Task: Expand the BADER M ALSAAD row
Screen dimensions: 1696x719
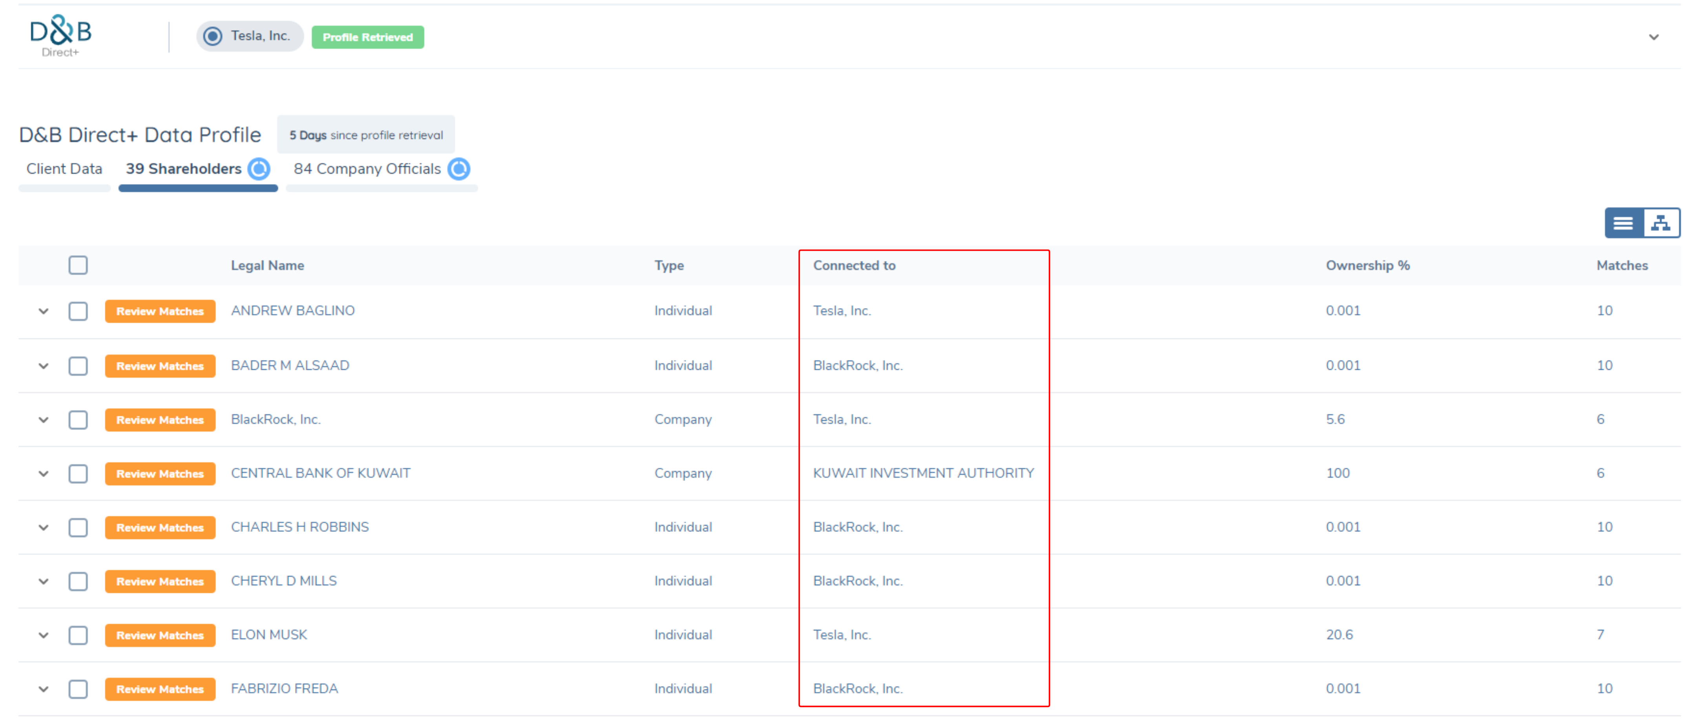Action: tap(44, 366)
